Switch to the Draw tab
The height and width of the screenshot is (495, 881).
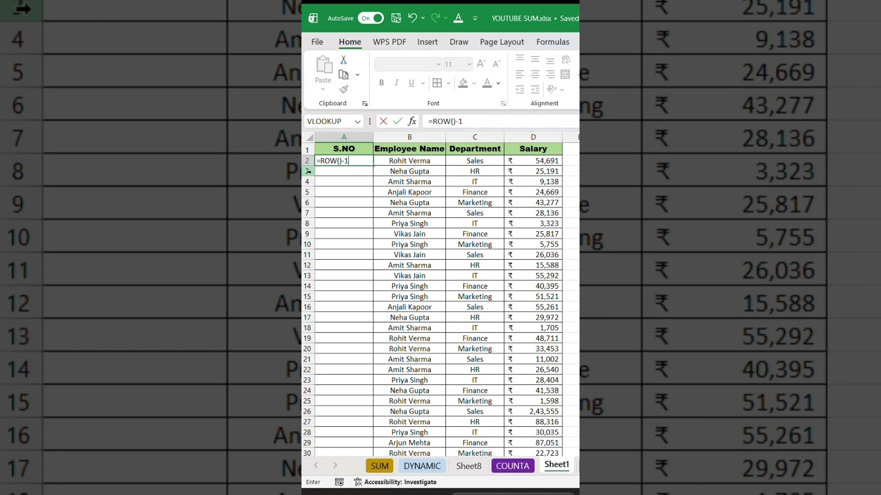(459, 42)
